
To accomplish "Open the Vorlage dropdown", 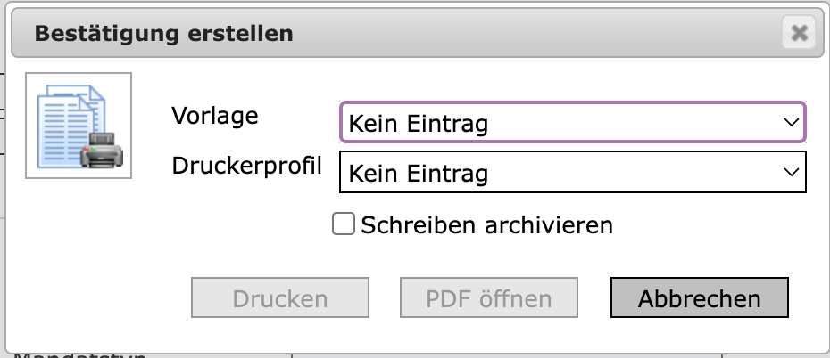I will click(572, 123).
